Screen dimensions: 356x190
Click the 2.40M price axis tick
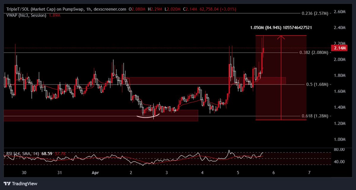coord(340,28)
